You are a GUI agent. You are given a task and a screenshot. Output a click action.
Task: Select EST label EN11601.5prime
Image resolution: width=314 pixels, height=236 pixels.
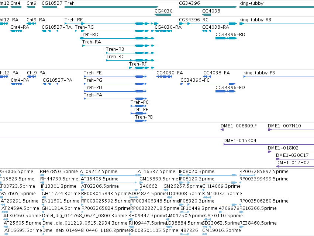[x=61, y=201]
